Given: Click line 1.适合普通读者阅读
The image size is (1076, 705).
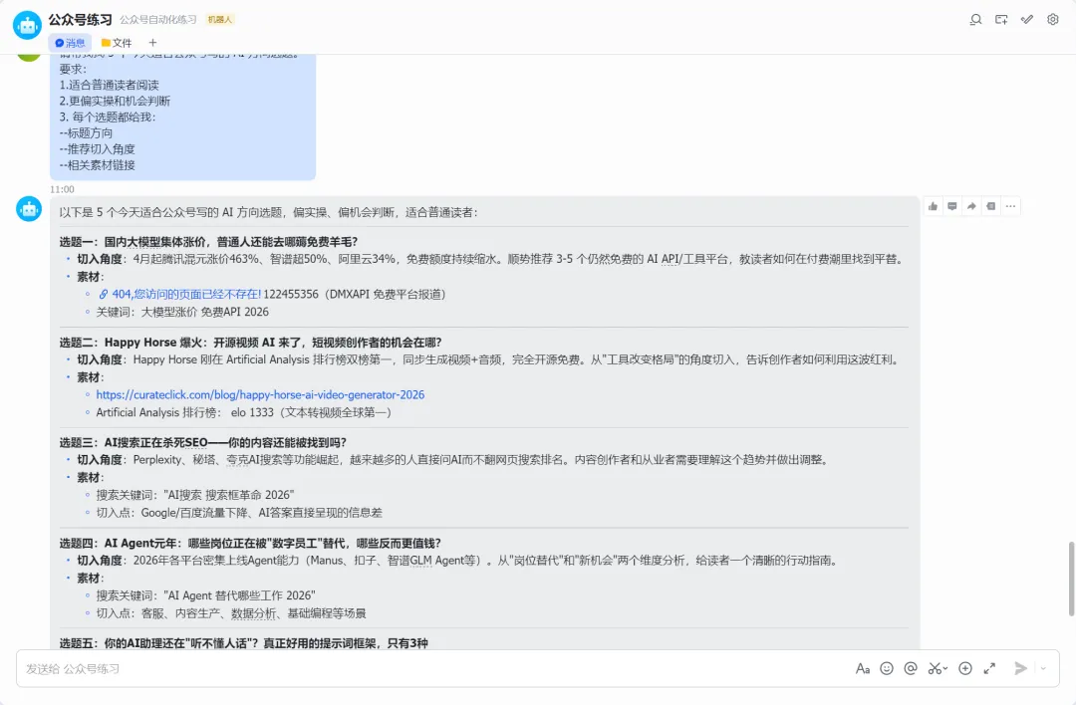Looking at the screenshot, I should click(x=110, y=85).
